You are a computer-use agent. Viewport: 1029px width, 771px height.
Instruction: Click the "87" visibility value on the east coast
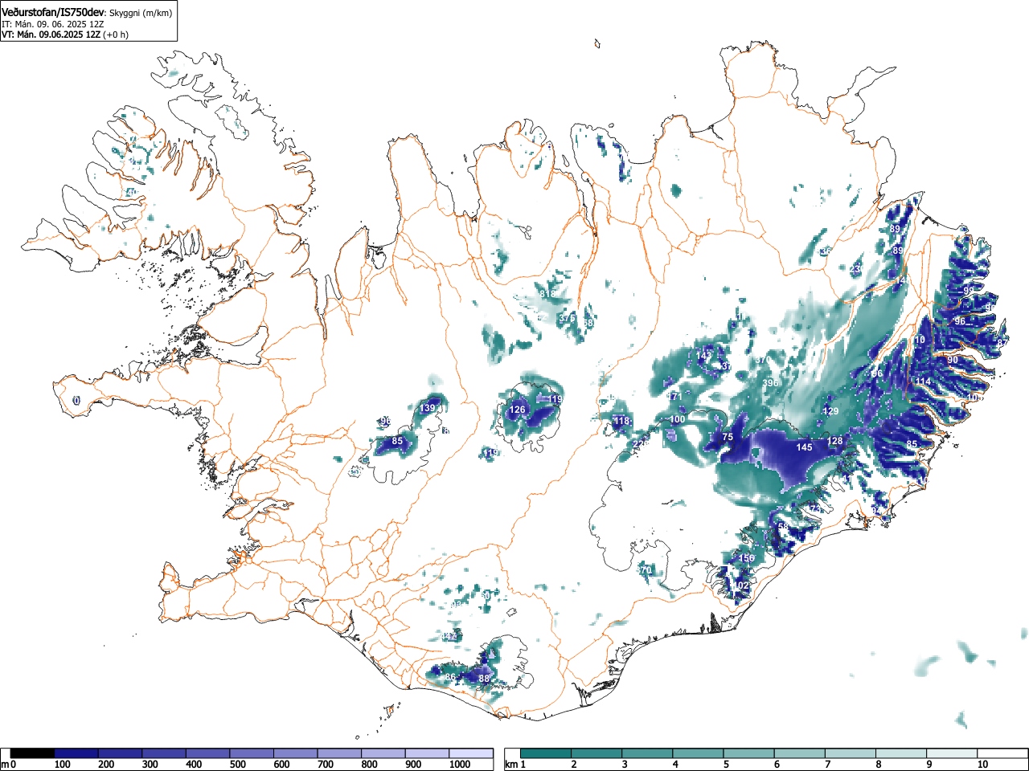point(1002,343)
